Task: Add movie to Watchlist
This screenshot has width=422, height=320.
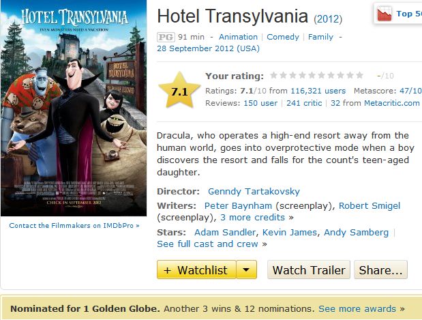Action: (196, 270)
